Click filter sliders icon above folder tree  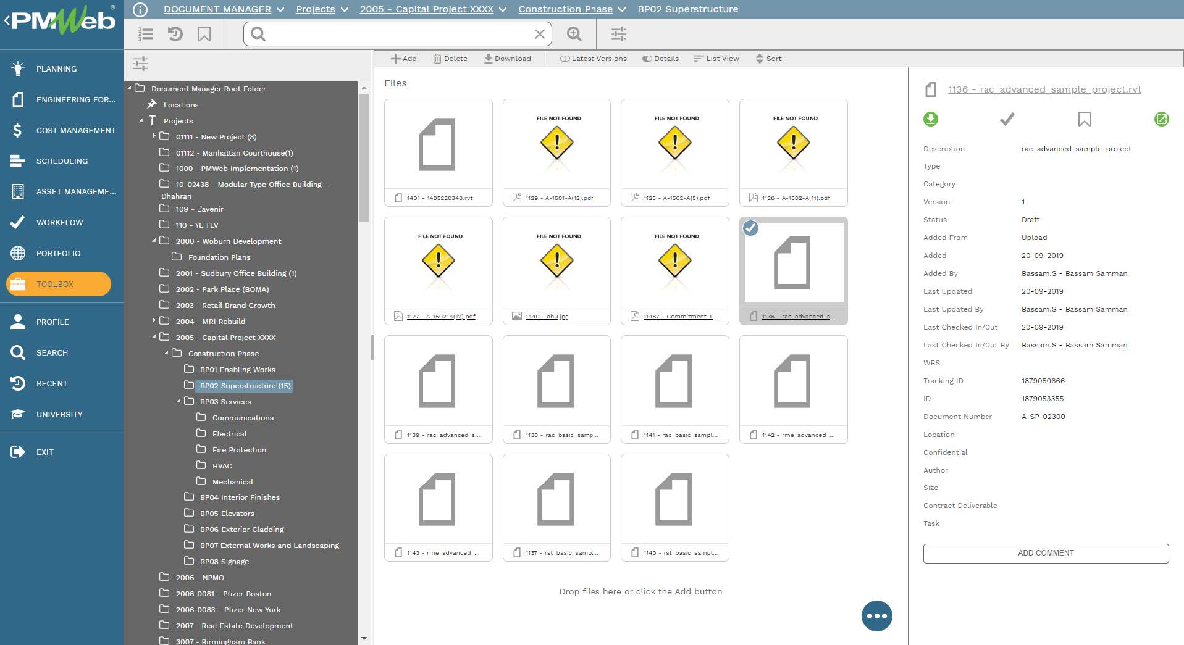(140, 64)
